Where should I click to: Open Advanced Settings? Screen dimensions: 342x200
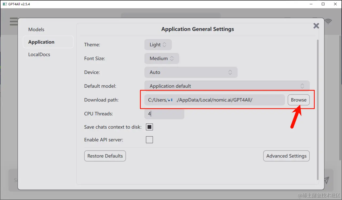(286, 156)
